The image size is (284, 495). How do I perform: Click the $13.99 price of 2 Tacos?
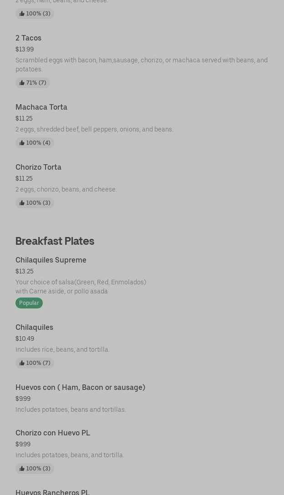coord(25,49)
